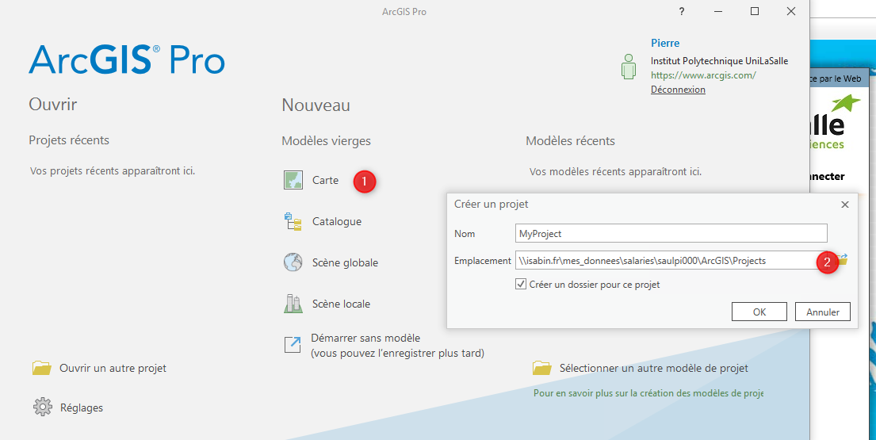Click the https://www.arcgis.com/ portal link
The height and width of the screenshot is (440, 876).
click(703, 75)
